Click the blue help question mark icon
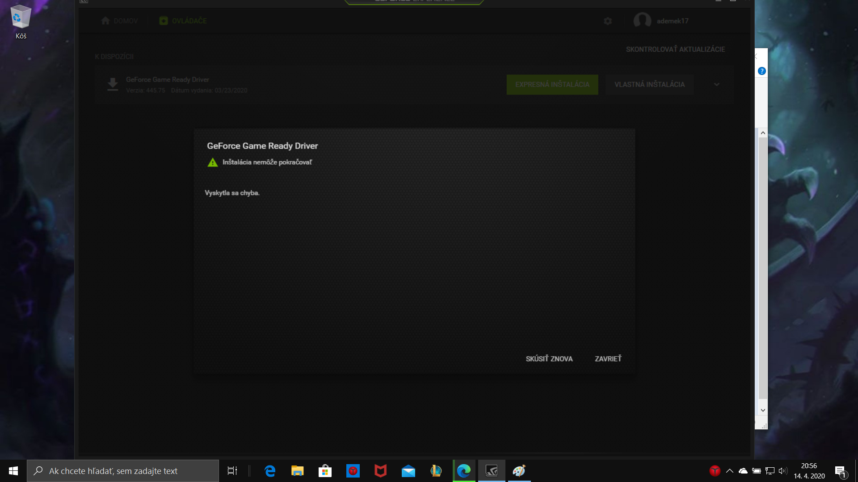Viewport: 858px width, 482px height. [x=762, y=71]
